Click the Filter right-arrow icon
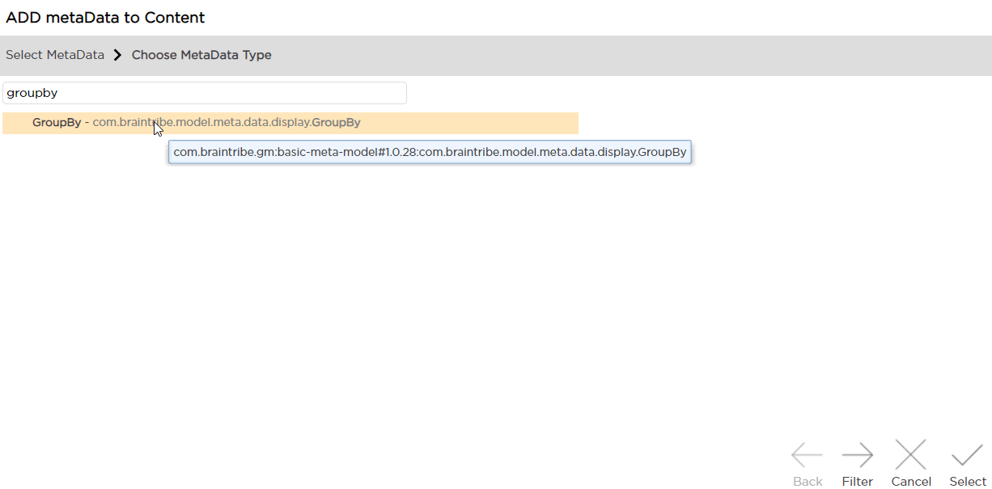This screenshot has height=489, width=992. coord(857,456)
